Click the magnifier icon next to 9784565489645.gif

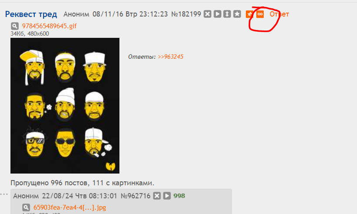tap(15, 26)
